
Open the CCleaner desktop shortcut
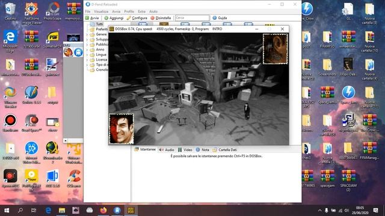(x=74, y=178)
